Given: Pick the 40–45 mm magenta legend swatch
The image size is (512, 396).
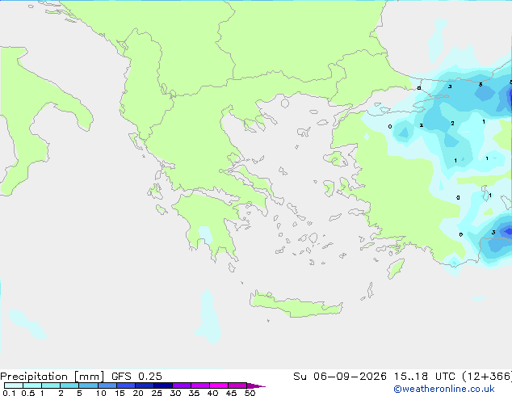Looking at the screenshot, I should pos(219,385).
